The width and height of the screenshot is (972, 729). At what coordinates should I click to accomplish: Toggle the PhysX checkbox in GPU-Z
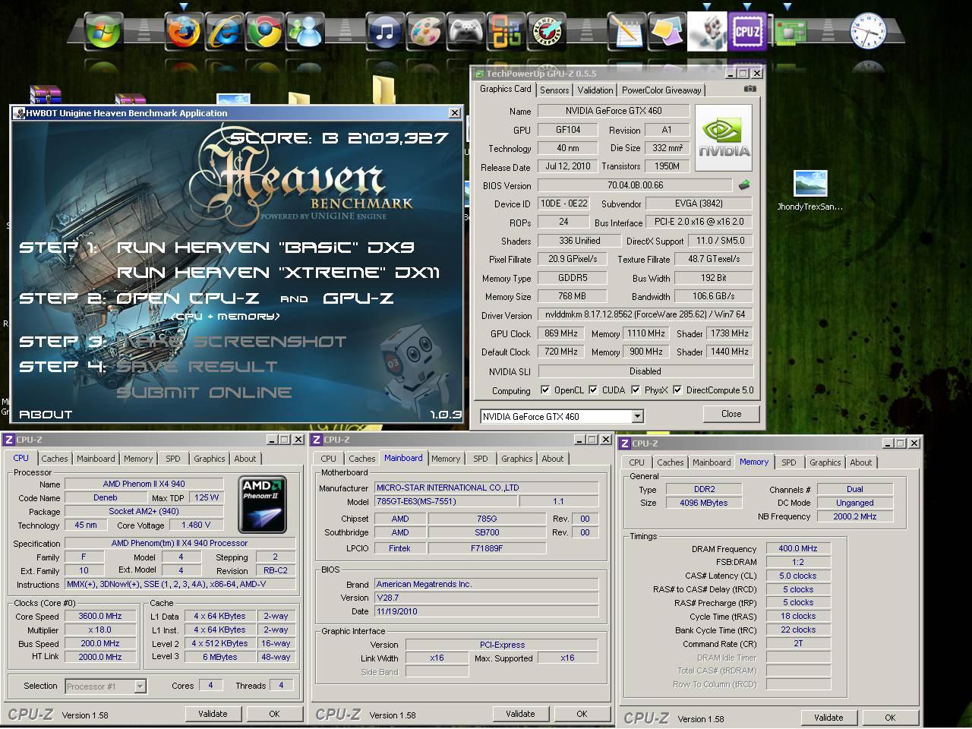tap(636, 390)
